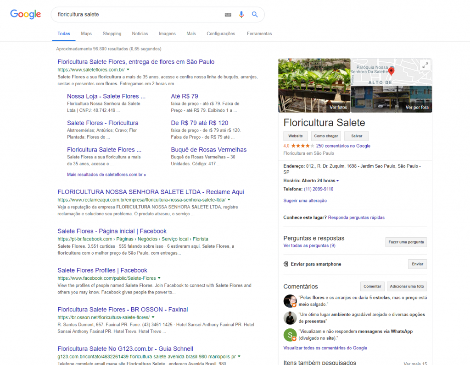This screenshot has width=470, height=365.
Task: Open Configurações menu
Action: tap(221, 33)
